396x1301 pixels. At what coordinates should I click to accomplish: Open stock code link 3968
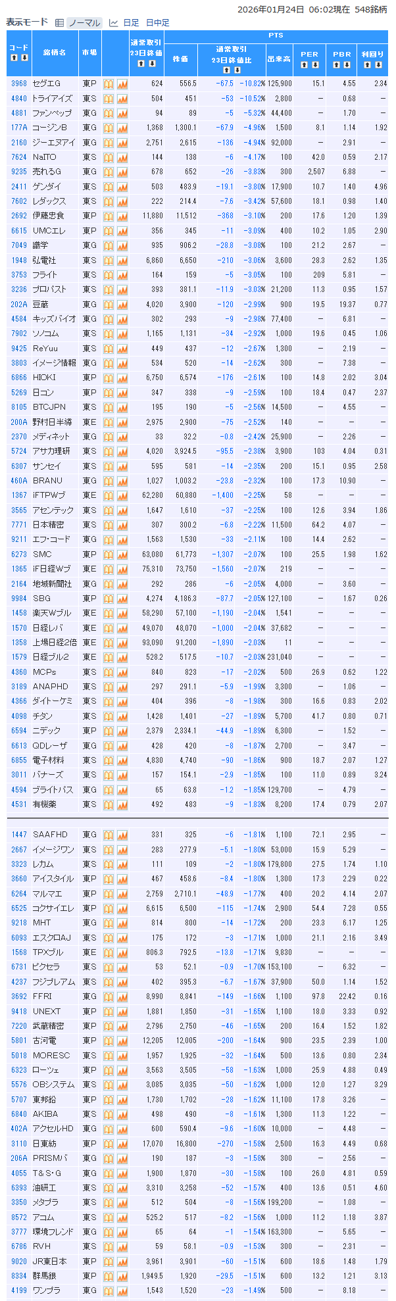pos(19,84)
